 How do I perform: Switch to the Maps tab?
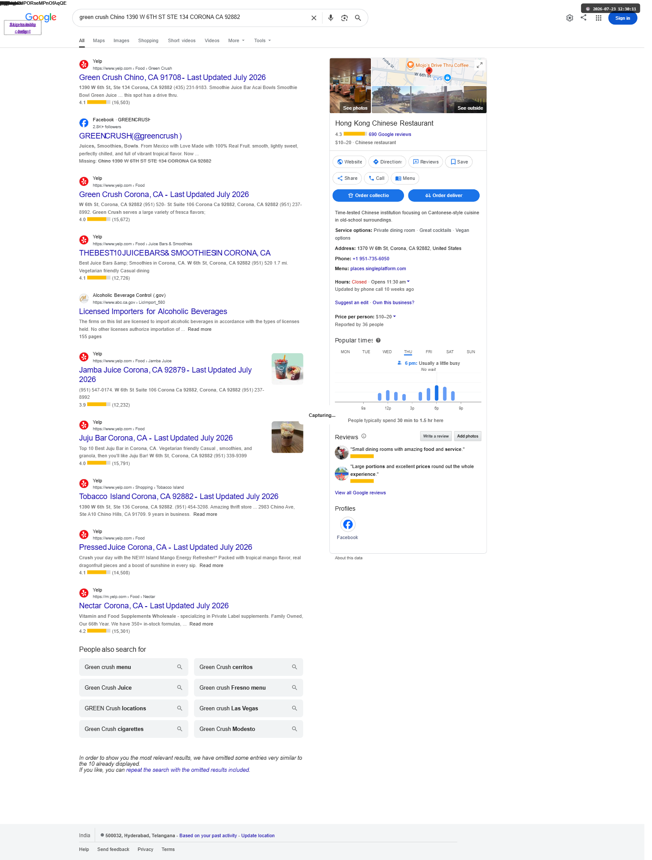coord(99,40)
